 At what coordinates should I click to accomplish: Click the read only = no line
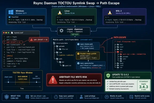[13, 64]
